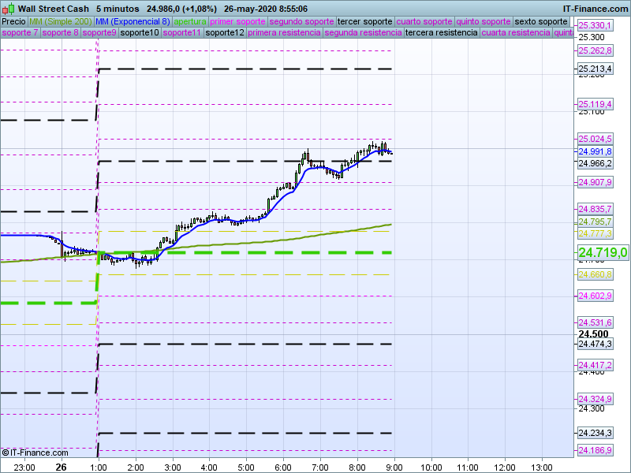This screenshot has height=473, width=631.
Task: Select the segundo soporte legend label
Action: pyautogui.click(x=302, y=21)
